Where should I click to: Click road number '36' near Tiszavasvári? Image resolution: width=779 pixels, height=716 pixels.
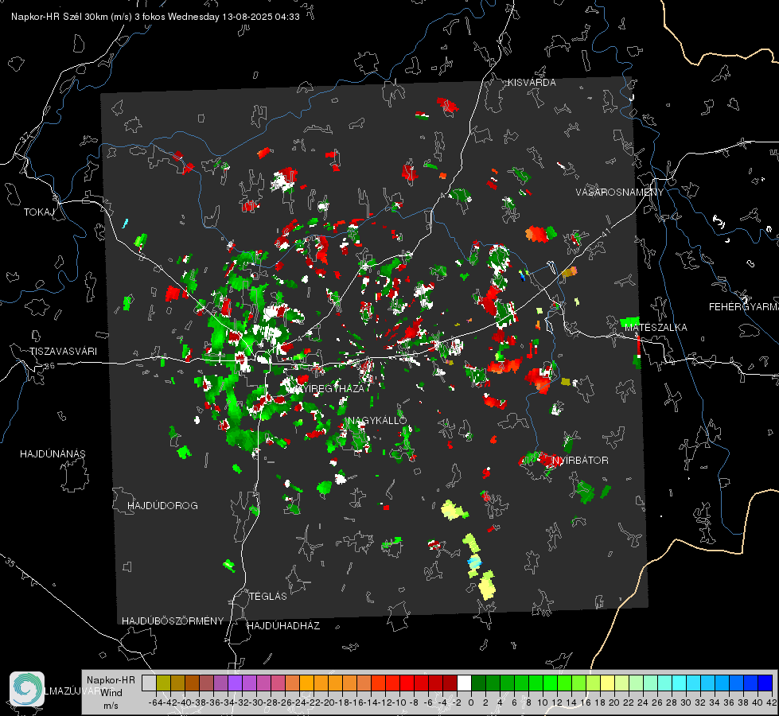click(x=49, y=366)
